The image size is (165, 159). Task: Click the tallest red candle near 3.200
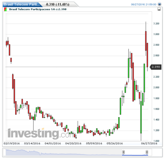point(146,41)
